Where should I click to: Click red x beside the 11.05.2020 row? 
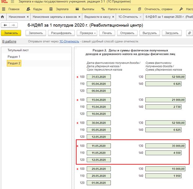tap(77, 146)
